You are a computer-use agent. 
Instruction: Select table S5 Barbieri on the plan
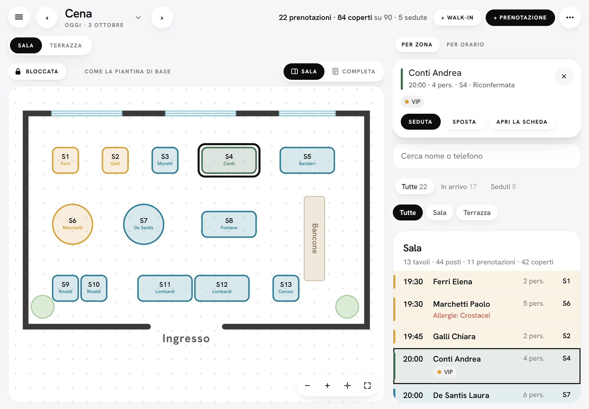click(x=307, y=160)
